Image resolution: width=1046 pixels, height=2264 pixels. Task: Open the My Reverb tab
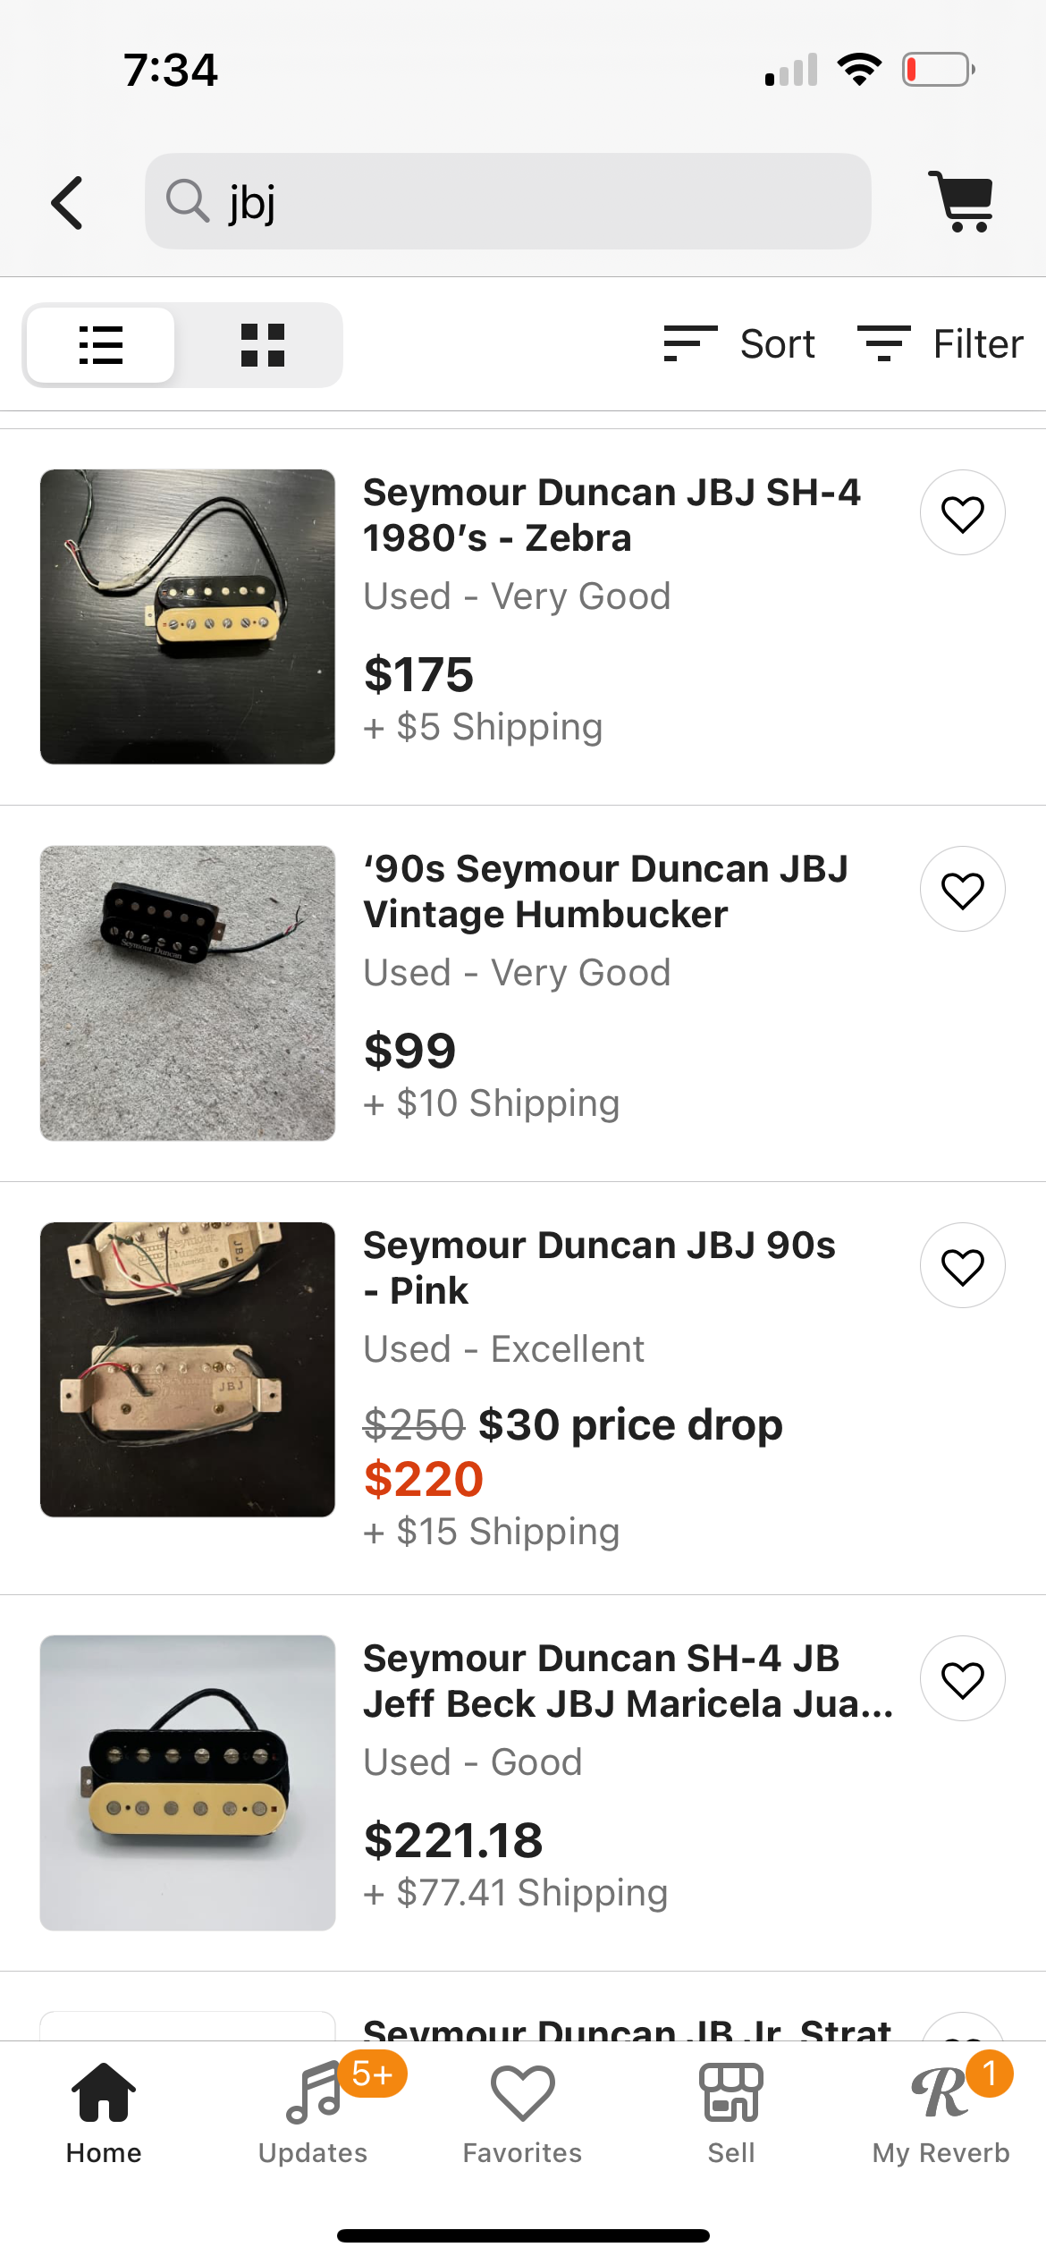941,2114
